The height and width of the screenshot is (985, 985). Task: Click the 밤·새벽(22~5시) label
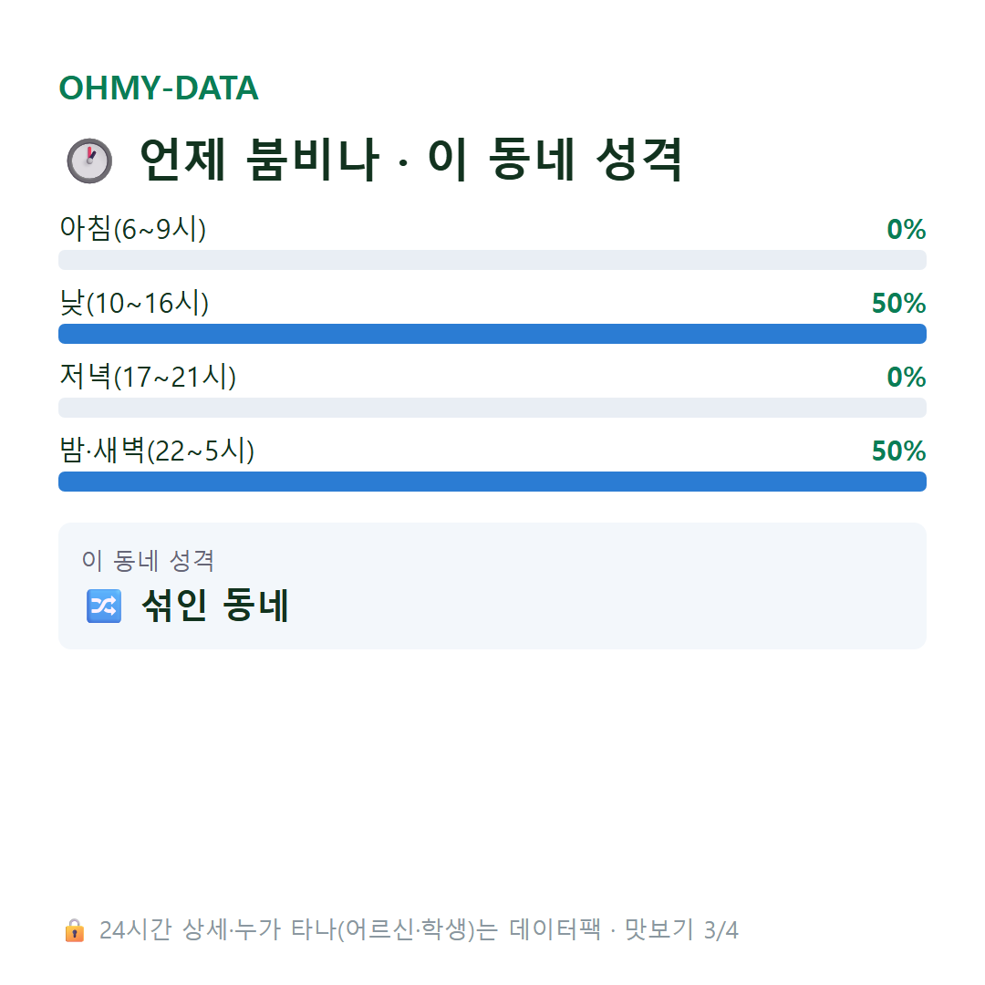pos(157,451)
